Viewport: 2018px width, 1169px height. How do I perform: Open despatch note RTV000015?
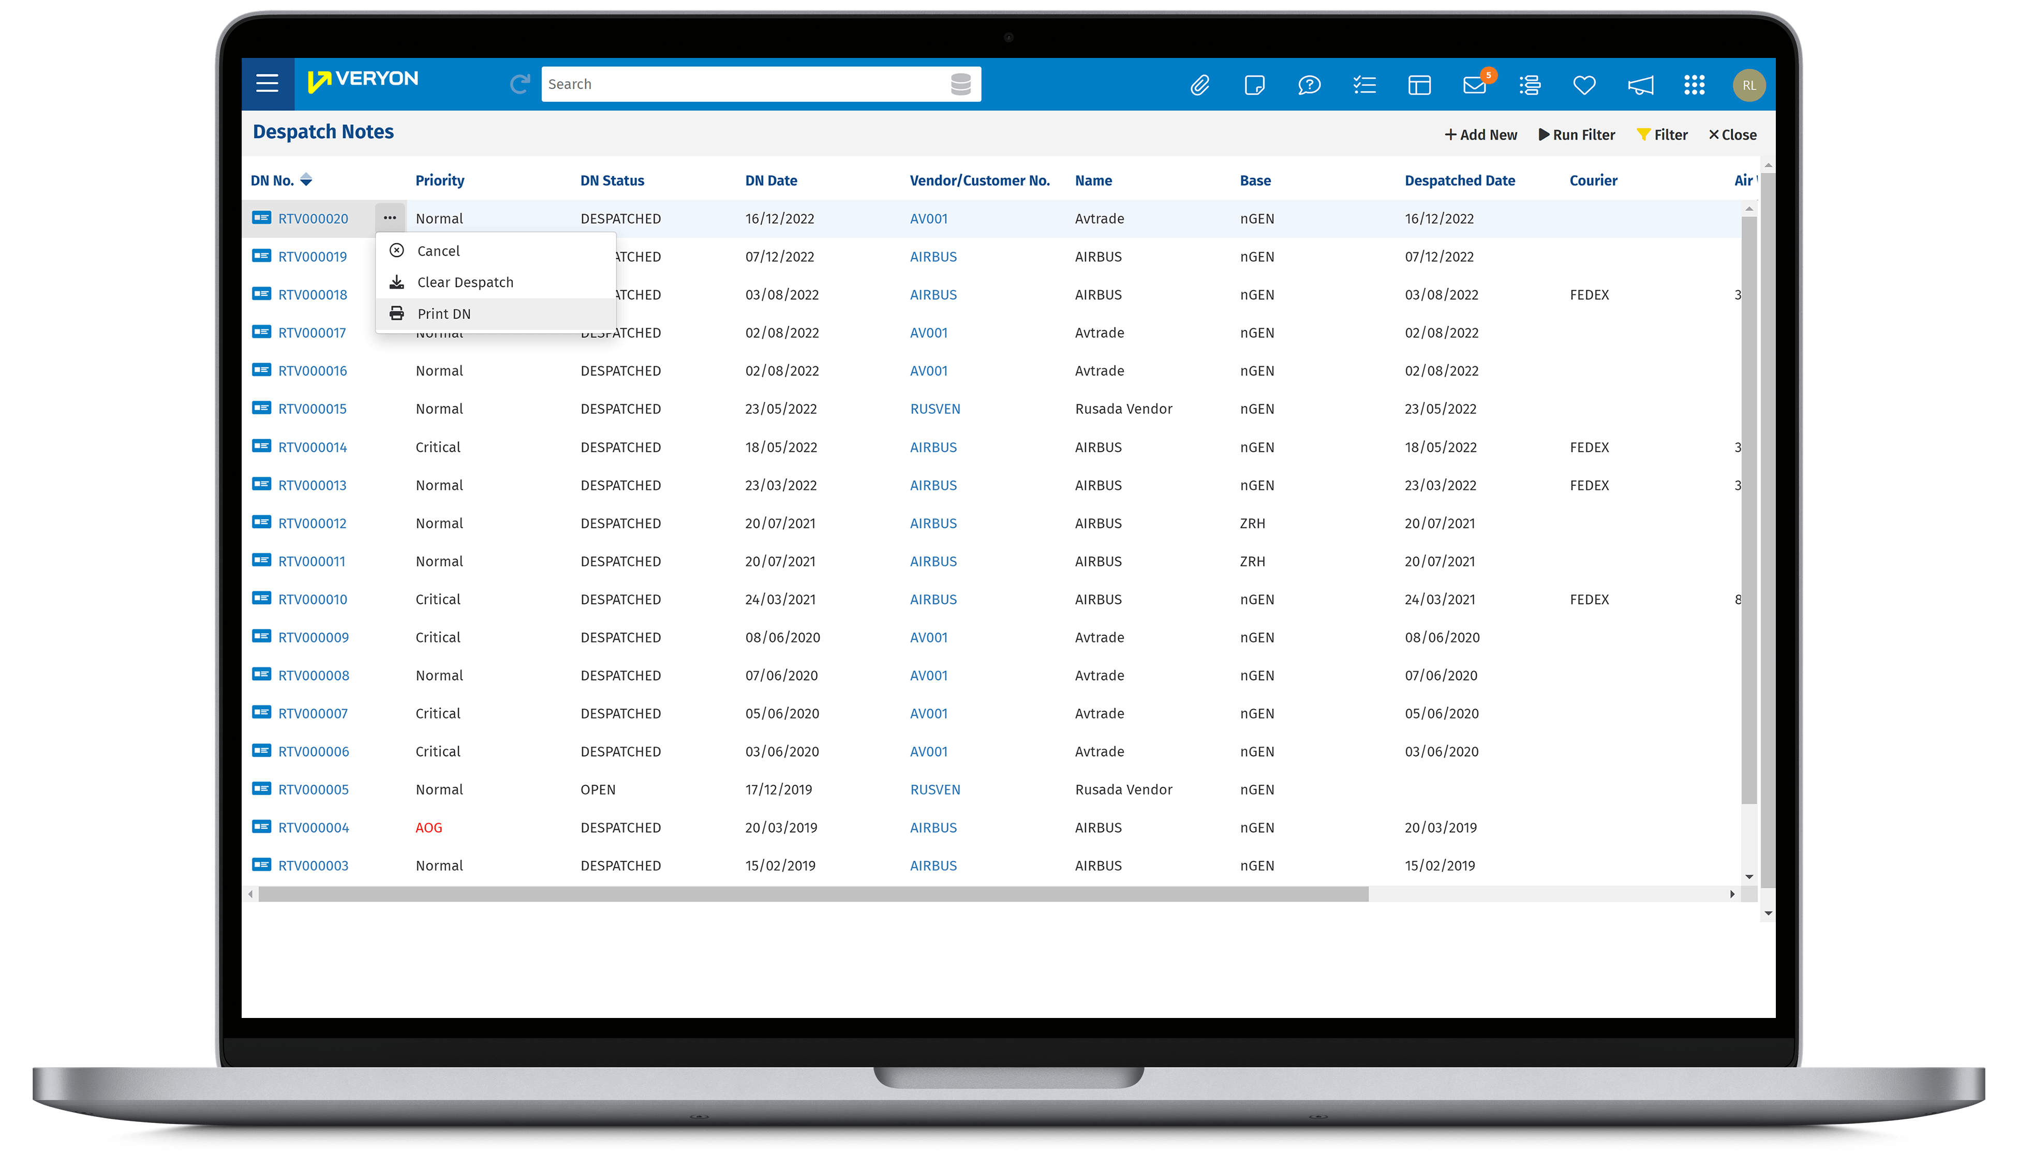pos(313,408)
